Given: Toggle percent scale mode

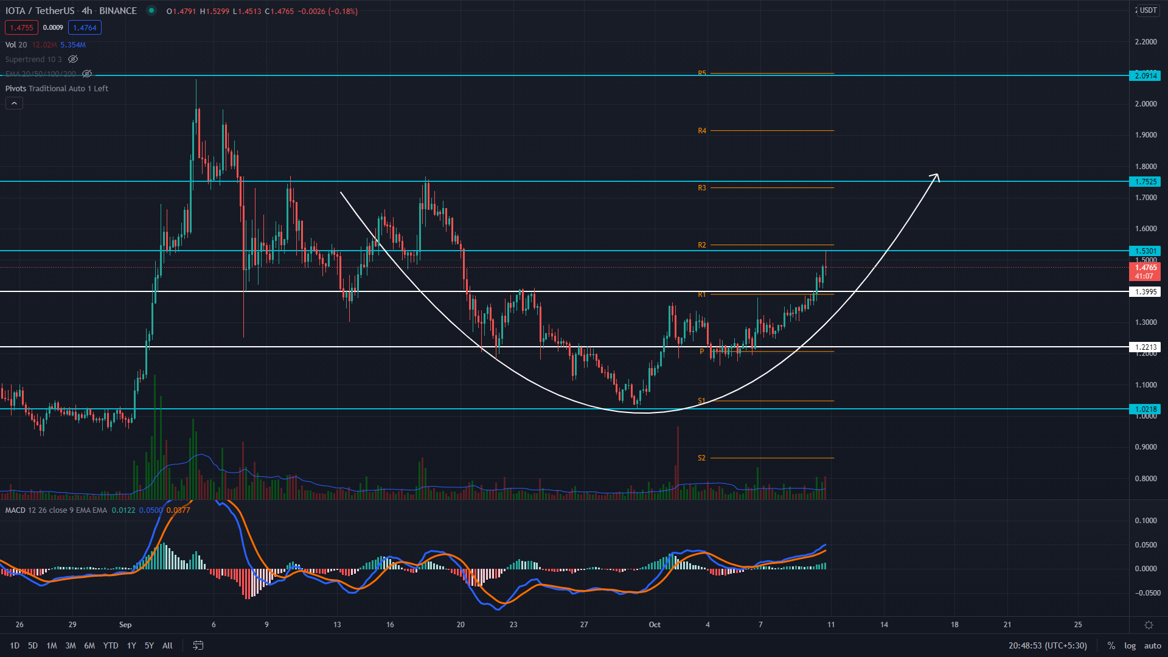Looking at the screenshot, I should tap(1111, 645).
